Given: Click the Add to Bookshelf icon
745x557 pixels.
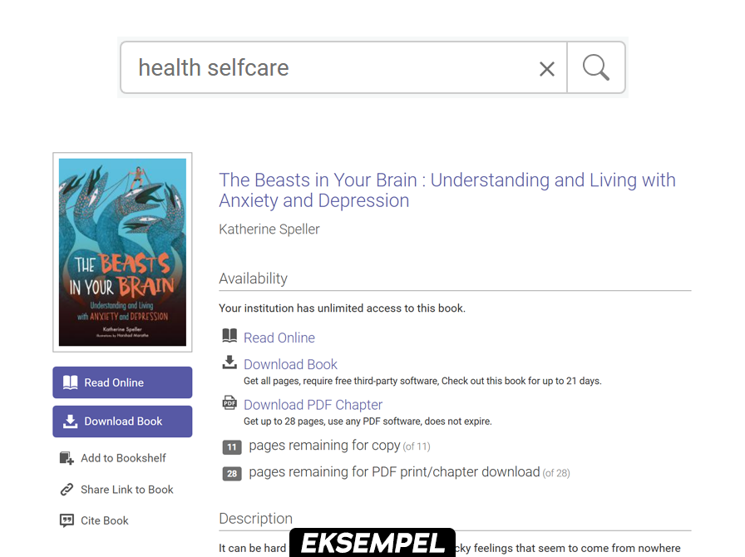Looking at the screenshot, I should click(x=67, y=458).
